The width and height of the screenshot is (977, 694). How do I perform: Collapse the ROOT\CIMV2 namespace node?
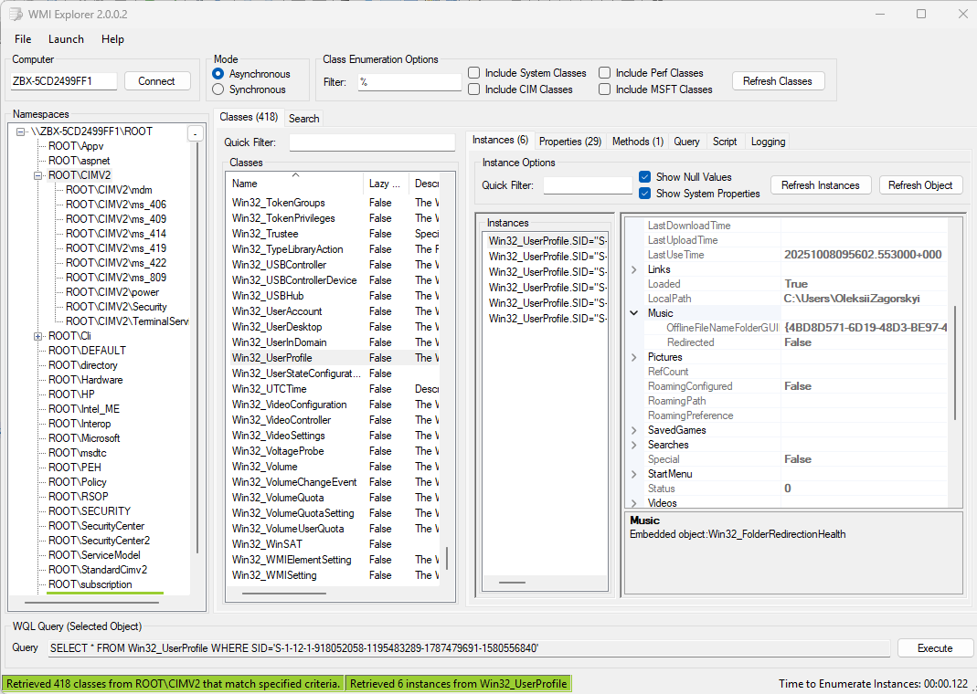pyautogui.click(x=38, y=175)
